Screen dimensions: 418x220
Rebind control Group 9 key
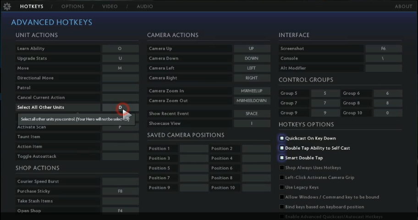click(325, 113)
